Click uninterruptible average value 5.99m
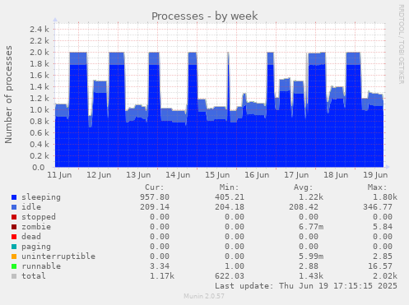 pyautogui.click(x=311, y=256)
